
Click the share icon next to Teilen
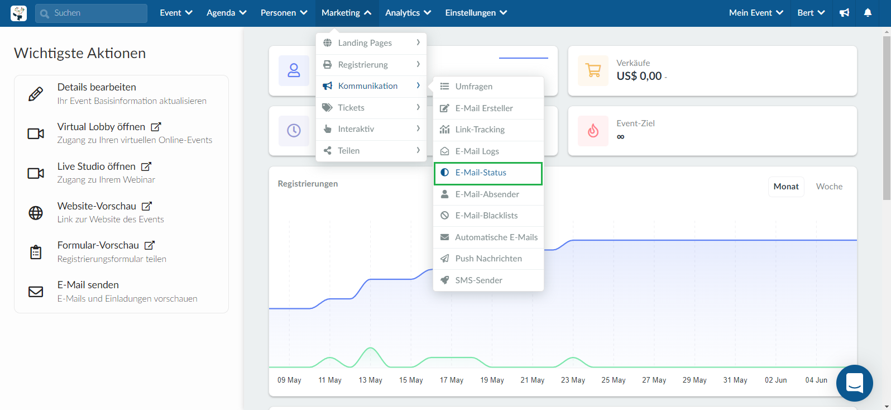coord(328,151)
